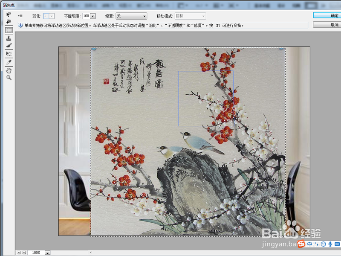This screenshot has width=341, height=256.
Task: Toggle the 中 Chinese input mode icon
Action: point(309,244)
